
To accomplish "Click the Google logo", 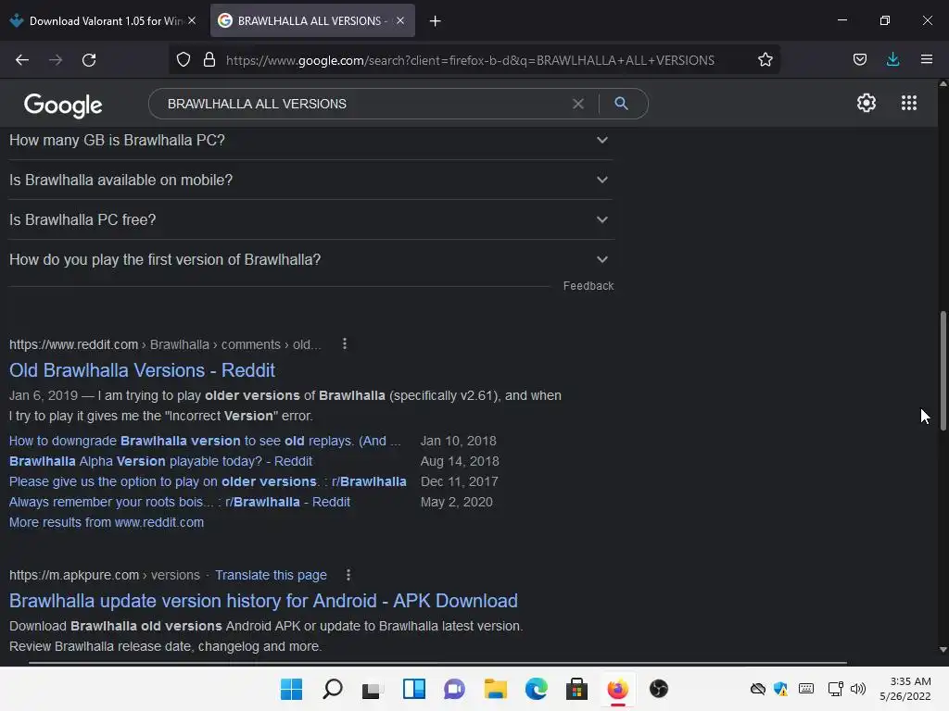I will 63,106.
